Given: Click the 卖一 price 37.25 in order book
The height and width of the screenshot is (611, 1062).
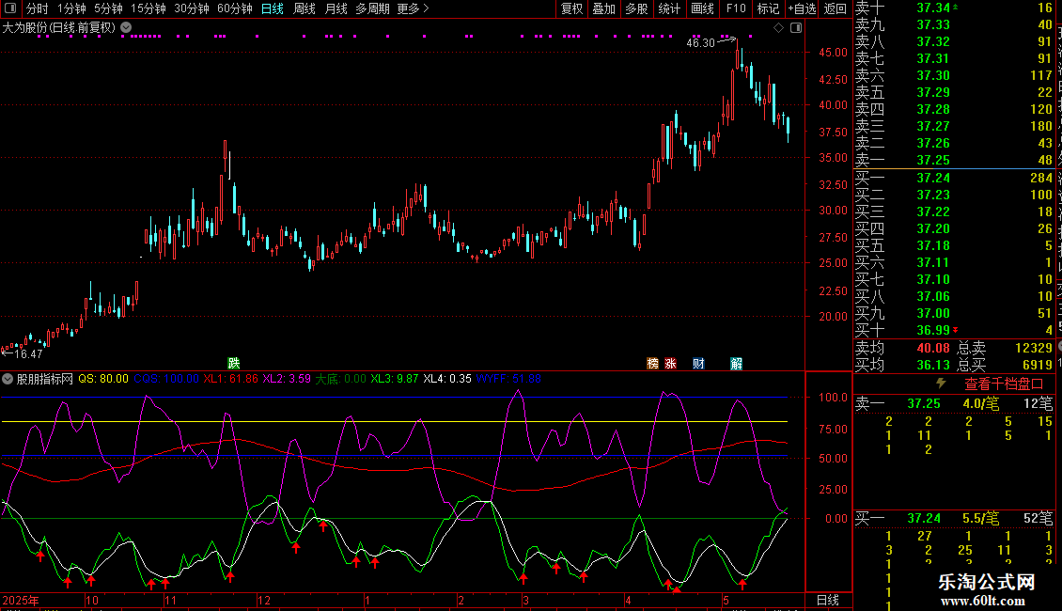Looking at the screenshot, I should (x=933, y=161).
